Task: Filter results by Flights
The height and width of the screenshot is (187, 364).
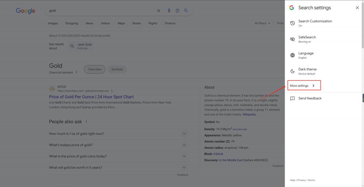Action: pyautogui.click(x=153, y=23)
